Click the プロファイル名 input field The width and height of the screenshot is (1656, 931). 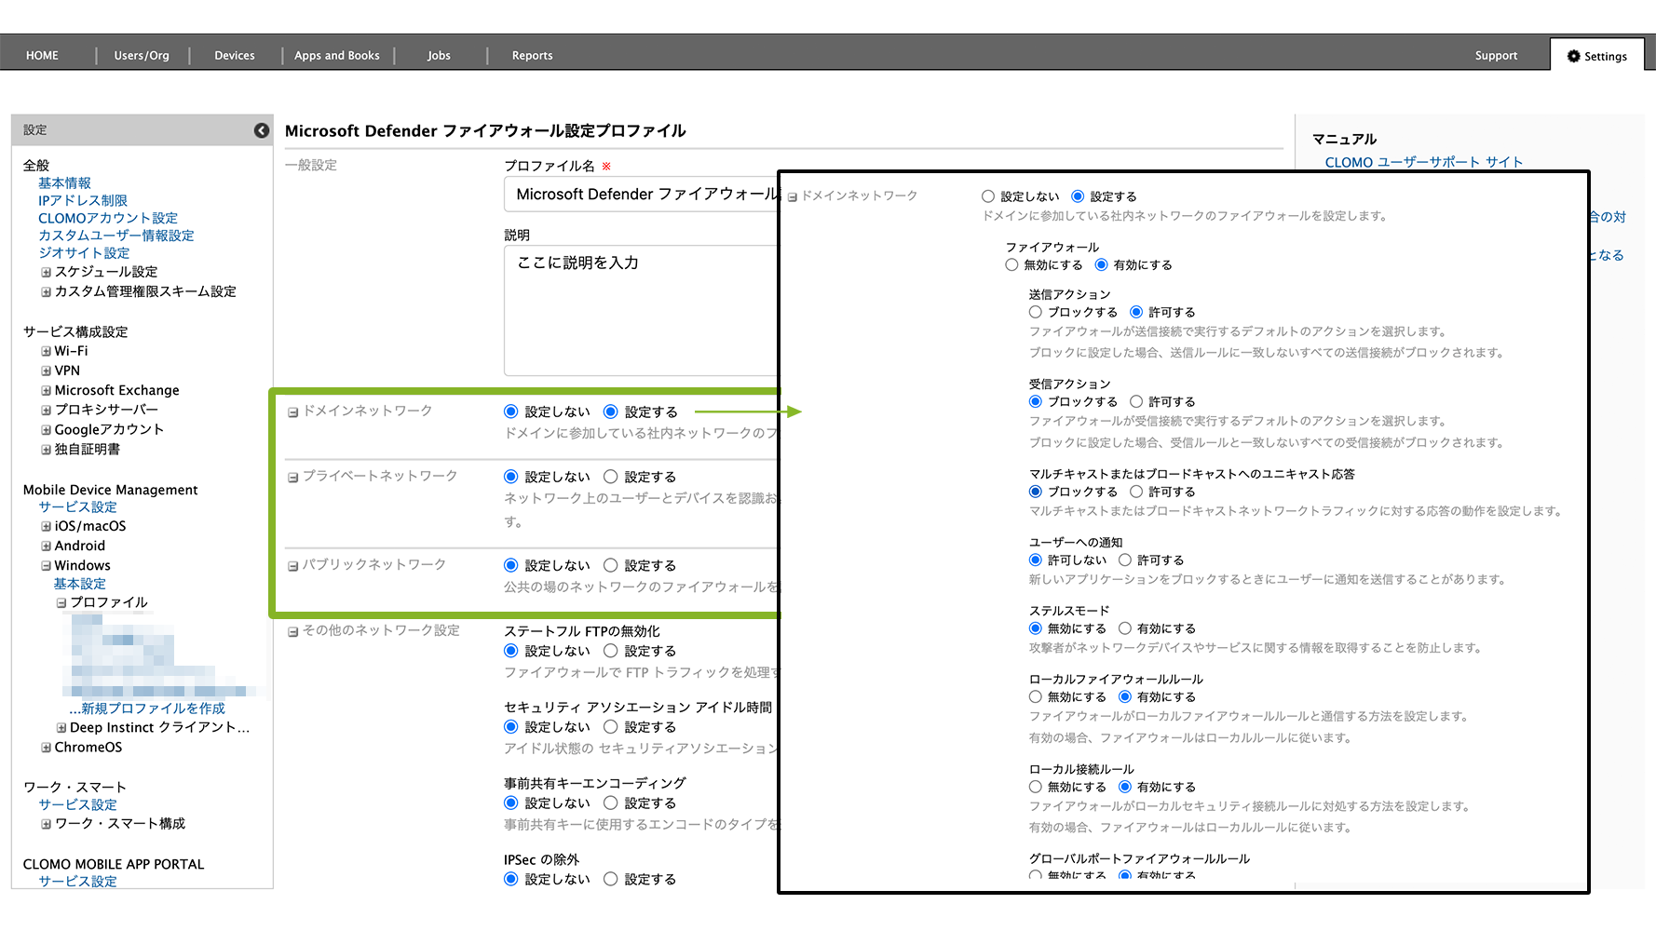coord(643,195)
